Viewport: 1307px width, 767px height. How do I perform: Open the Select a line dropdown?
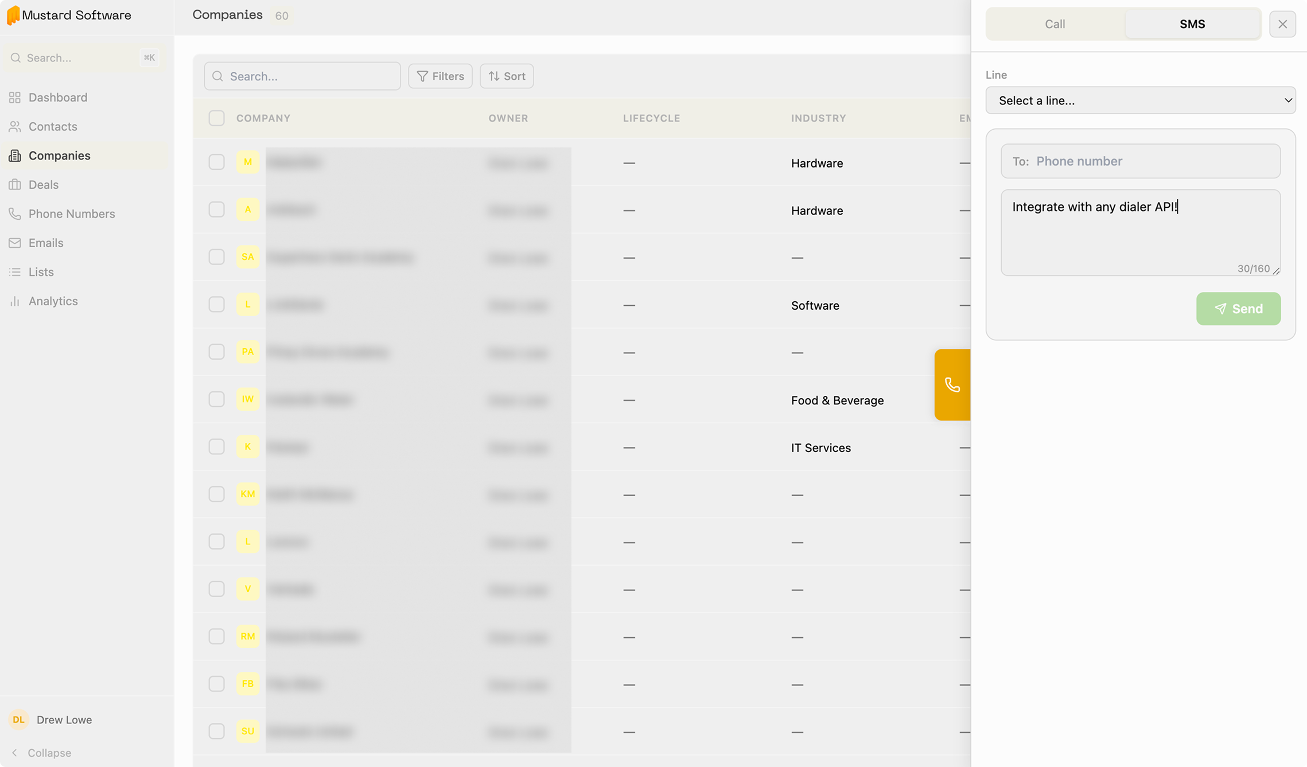click(1140, 100)
